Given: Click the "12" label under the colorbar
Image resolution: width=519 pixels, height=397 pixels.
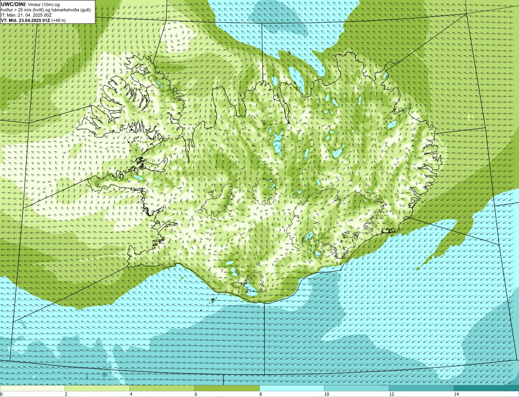Looking at the screenshot, I should tap(391, 394).
